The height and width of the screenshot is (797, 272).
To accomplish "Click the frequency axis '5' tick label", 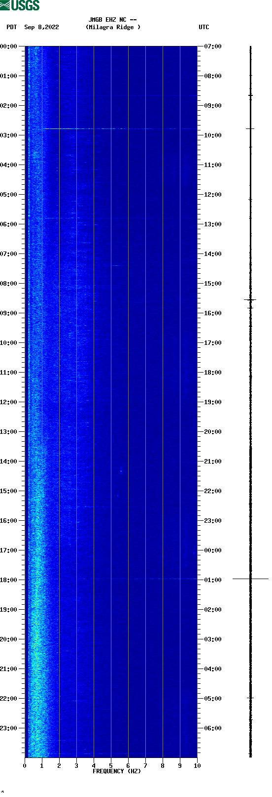I will coord(111,766).
